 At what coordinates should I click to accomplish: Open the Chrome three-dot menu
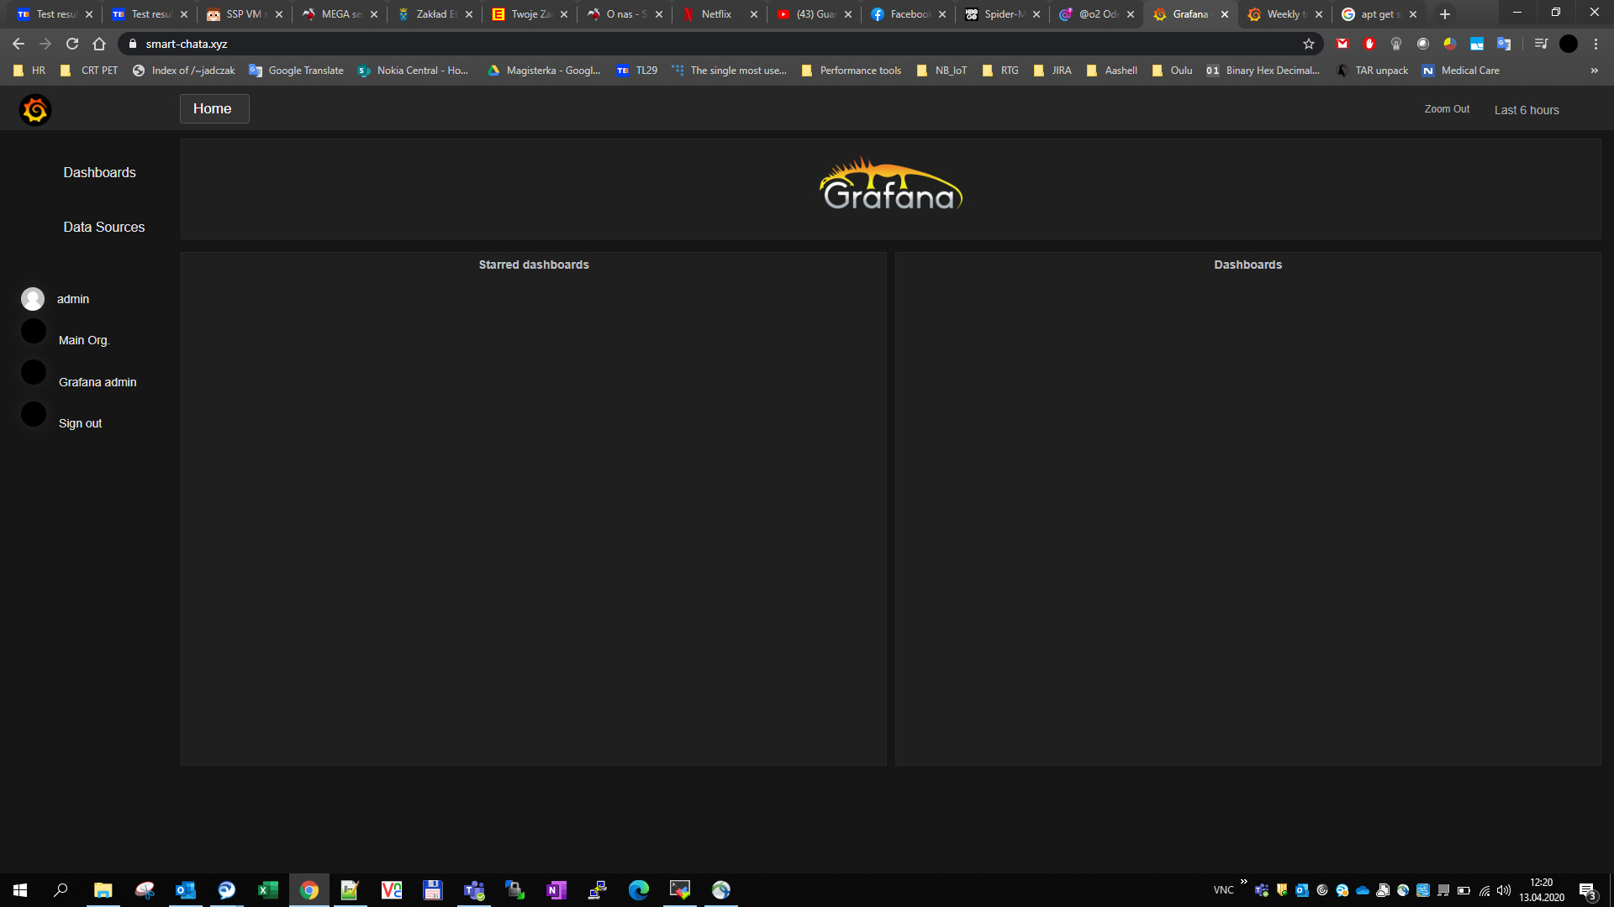click(1596, 44)
